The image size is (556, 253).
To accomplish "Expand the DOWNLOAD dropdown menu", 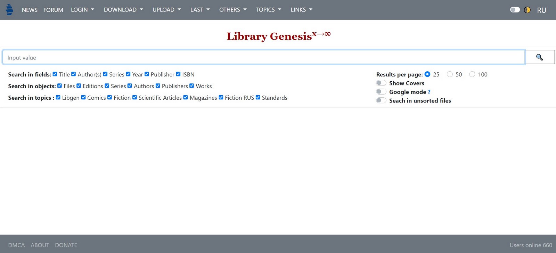I will click(x=123, y=10).
